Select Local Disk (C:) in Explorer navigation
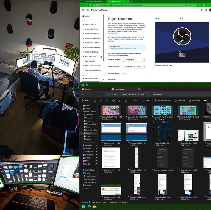Screen dimensions: 211x210 tap(90, 179)
